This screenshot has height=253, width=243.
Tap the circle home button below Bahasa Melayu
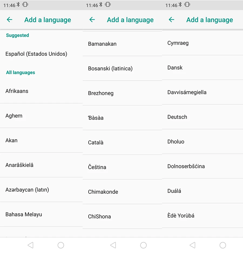[61, 245]
